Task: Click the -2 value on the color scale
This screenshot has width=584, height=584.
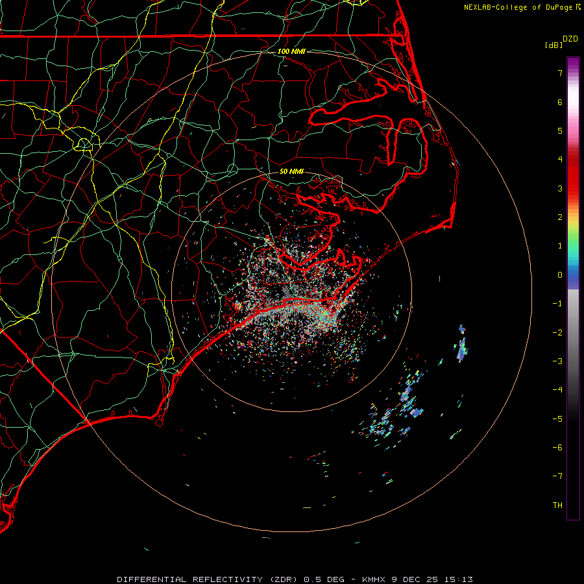Action: click(557, 333)
